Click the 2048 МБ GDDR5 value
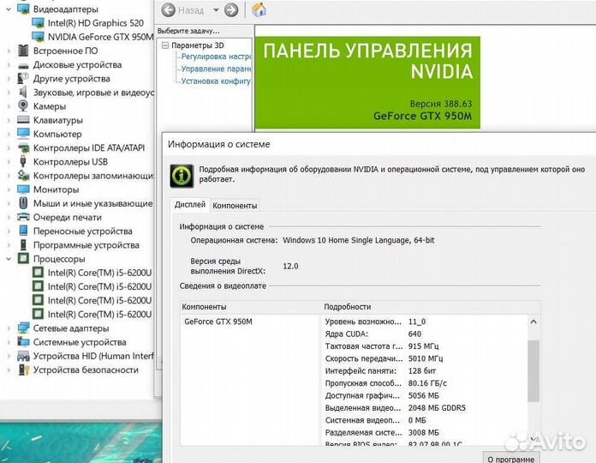 tap(437, 408)
